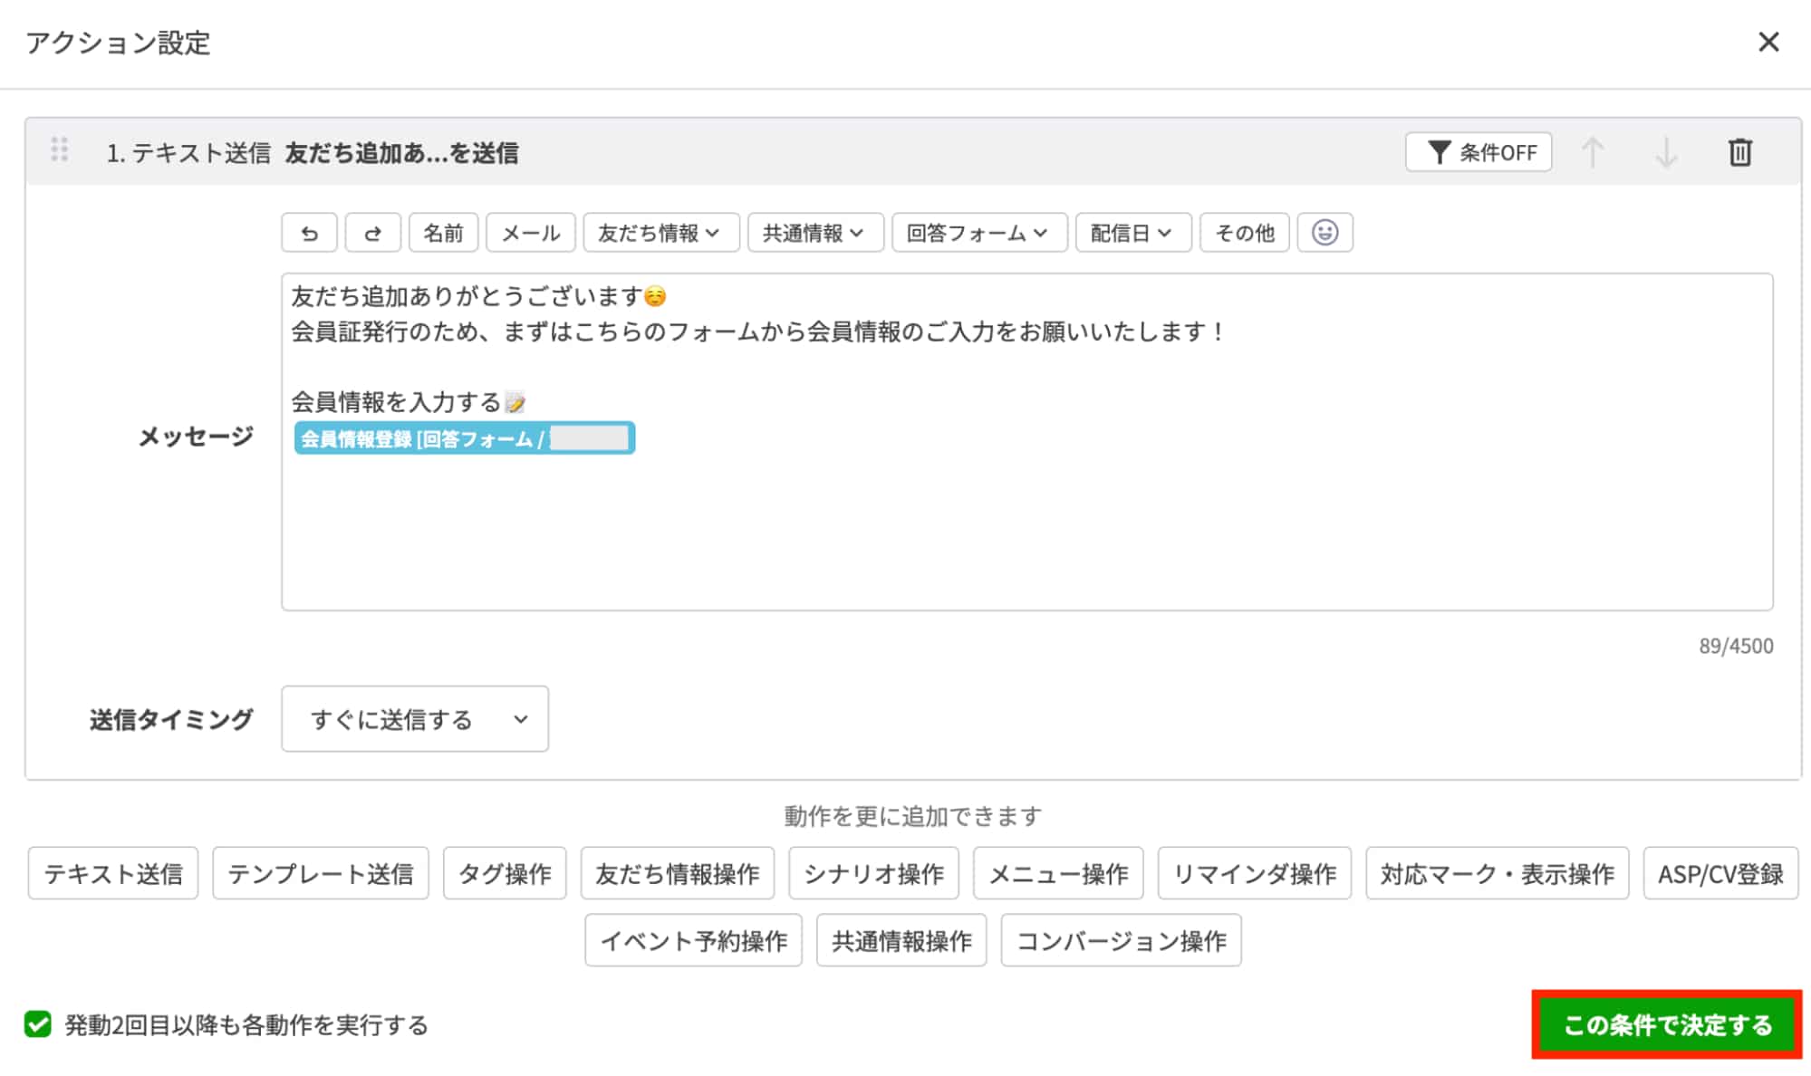Open the 回答フォーム dropdown
This screenshot has height=1076, width=1811.
tap(978, 233)
